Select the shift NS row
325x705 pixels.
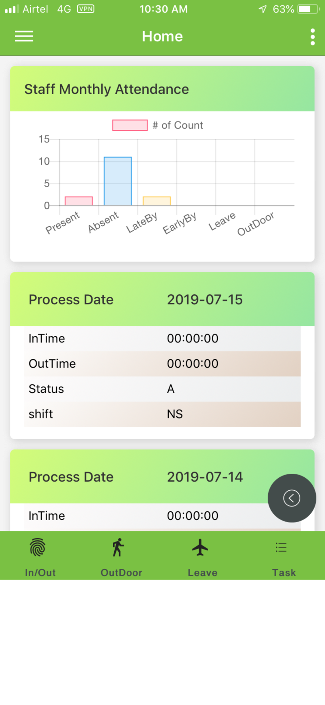(x=162, y=414)
